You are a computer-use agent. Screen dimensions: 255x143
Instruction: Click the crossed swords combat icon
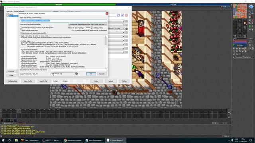pos(250,20)
